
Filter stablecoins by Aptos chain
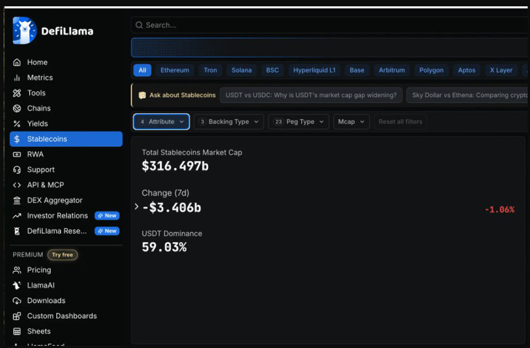tap(466, 71)
